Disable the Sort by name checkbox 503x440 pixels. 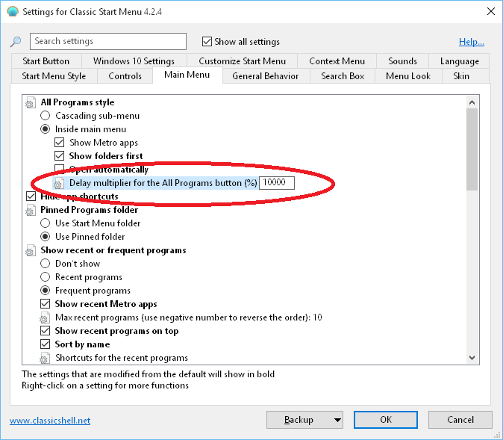coord(46,344)
